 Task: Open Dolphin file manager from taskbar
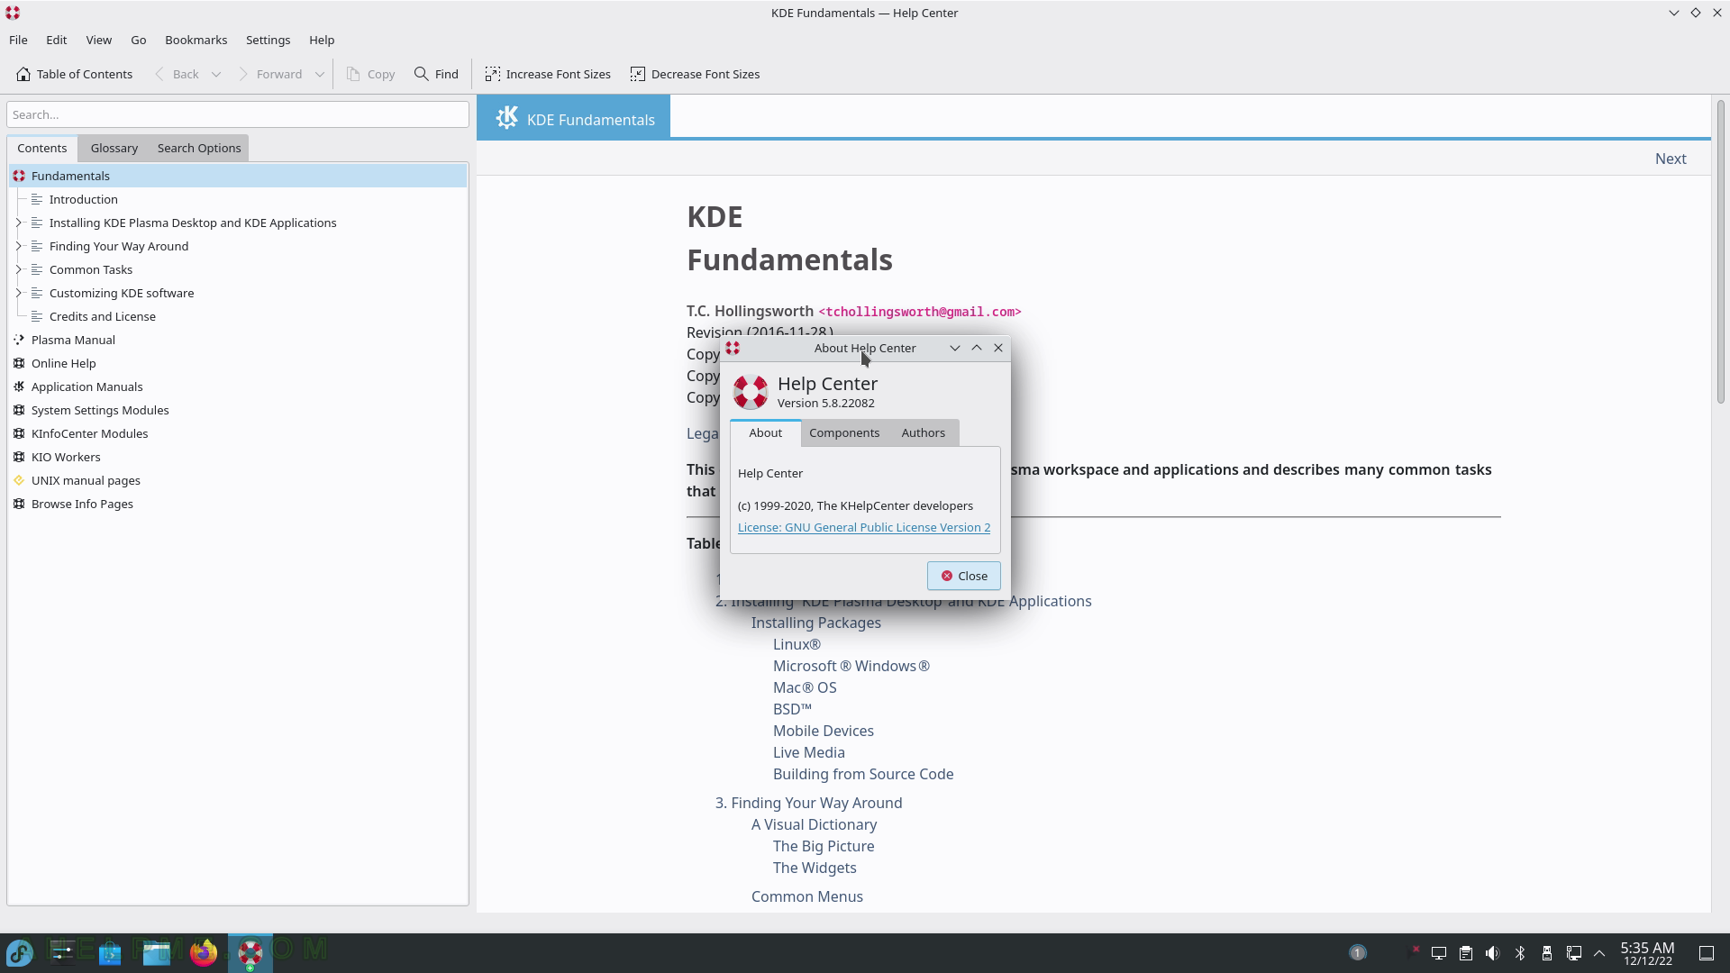tap(156, 952)
